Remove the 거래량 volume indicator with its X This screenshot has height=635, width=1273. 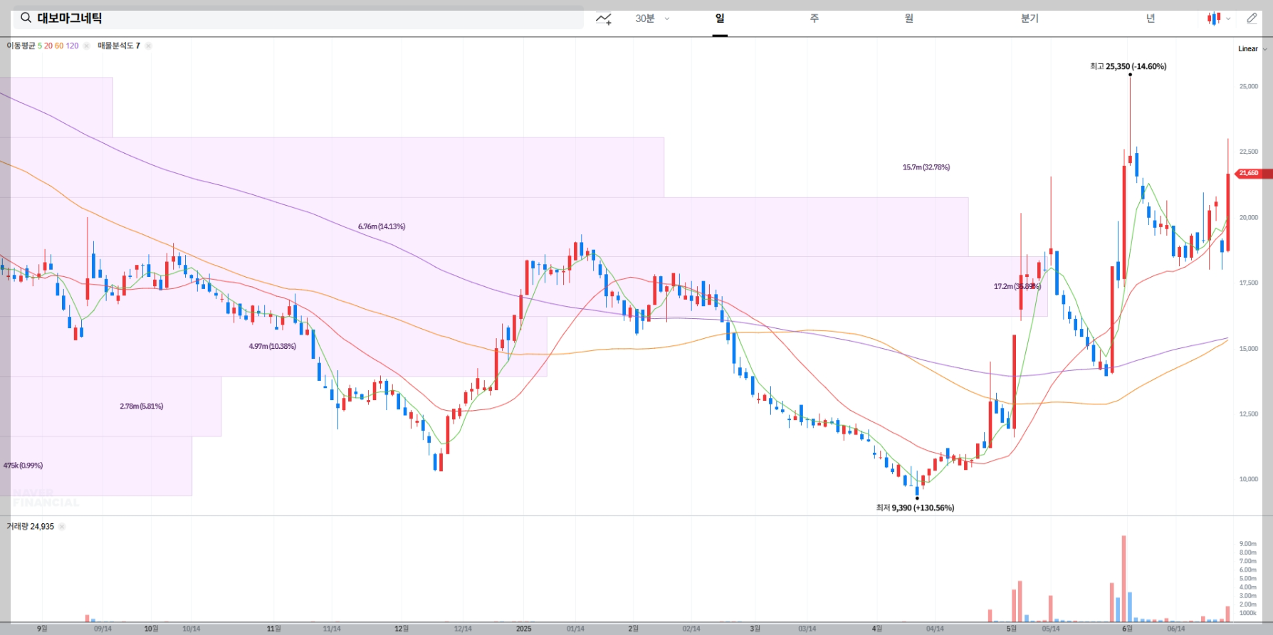(x=61, y=527)
